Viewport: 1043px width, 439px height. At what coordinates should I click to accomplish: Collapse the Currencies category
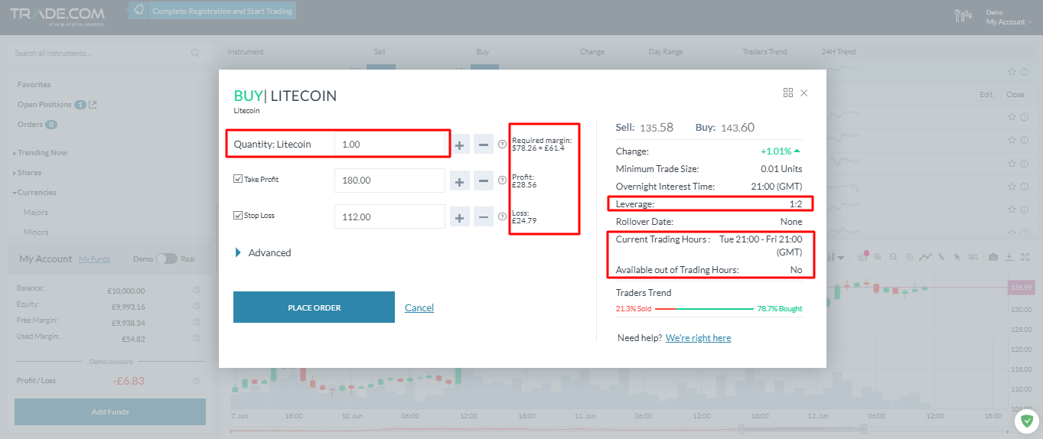pyautogui.click(x=35, y=193)
